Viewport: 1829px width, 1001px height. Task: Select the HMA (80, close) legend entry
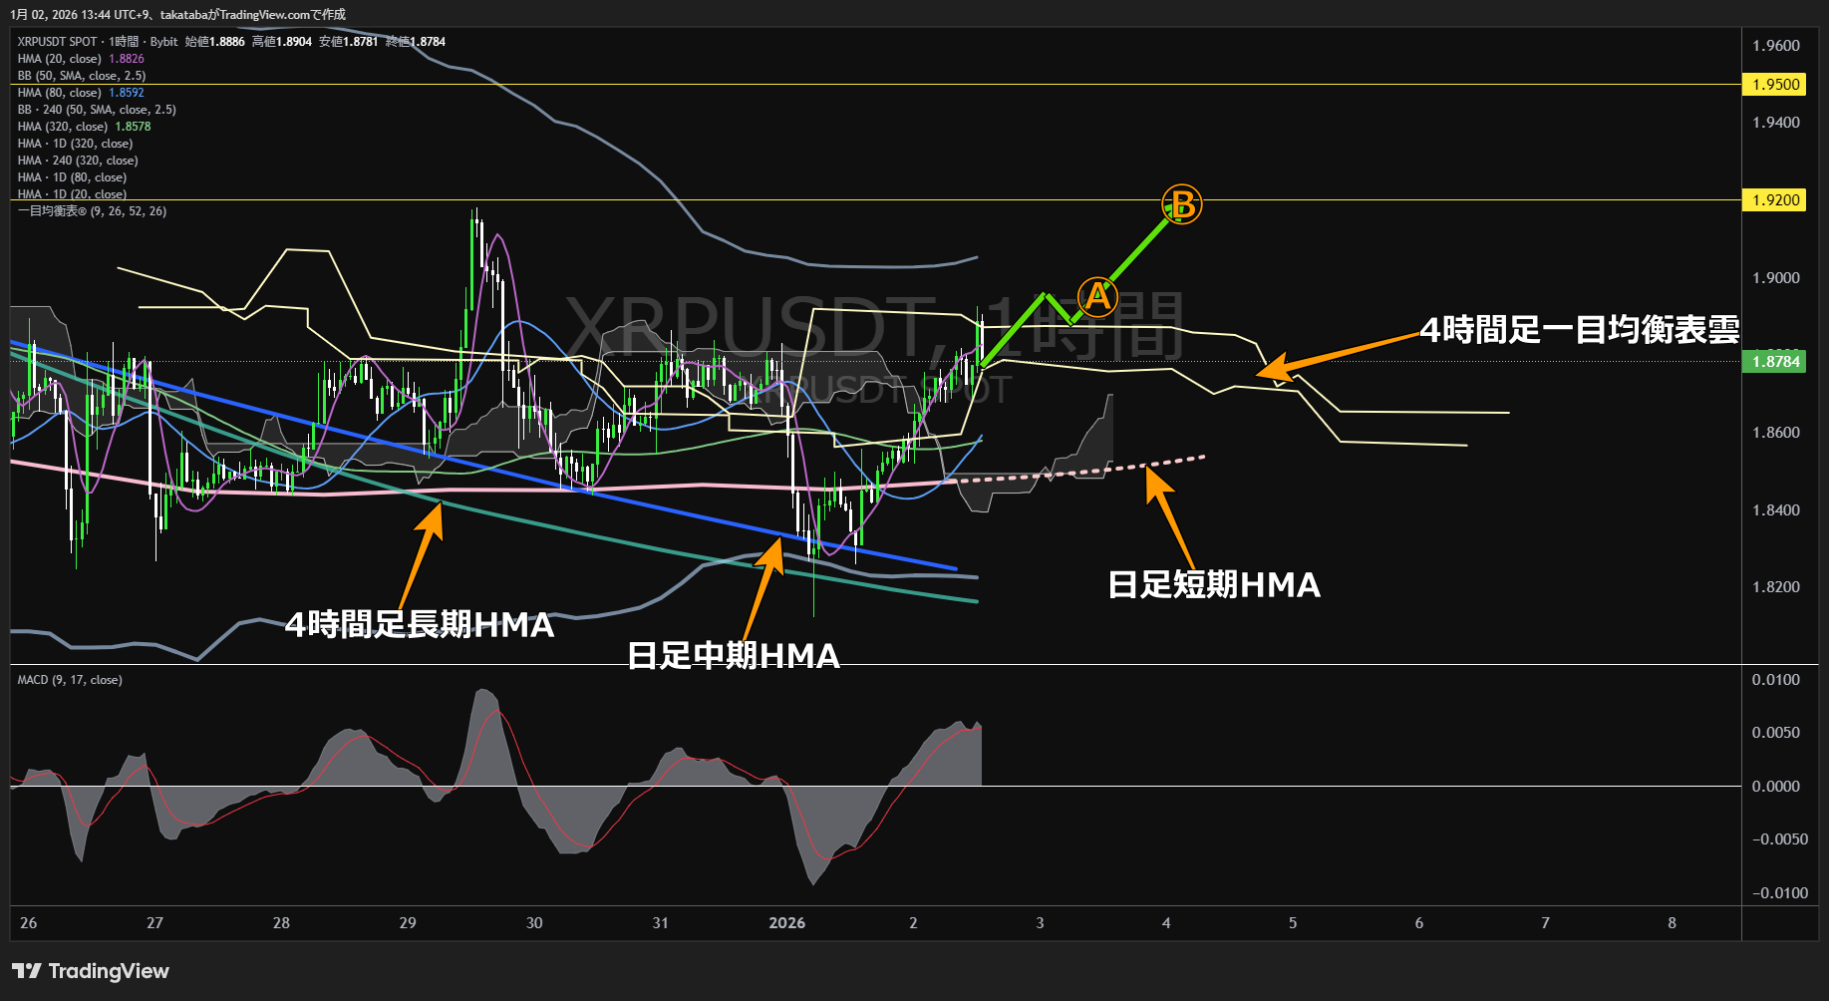(x=60, y=92)
